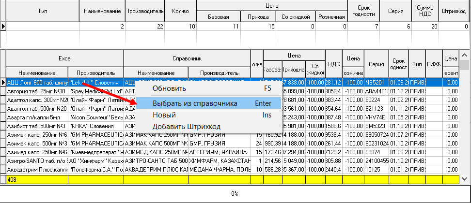Screen dimensions: 471x203
Task: Click the ХИМФАРМ, КАЗАХСТАН cell
Action: (220, 161)
